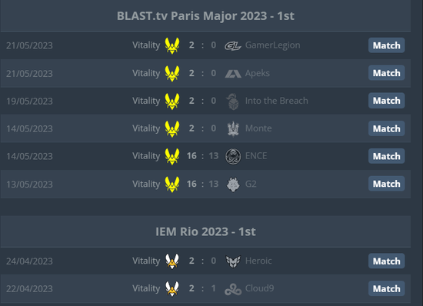Click the Monte team logo
Screen dimensions: 423x306
(233, 129)
